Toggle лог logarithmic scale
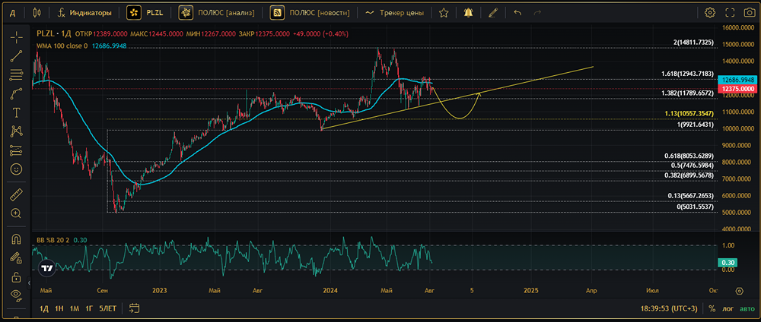Image resolution: width=761 pixels, height=322 pixels. tap(728, 308)
